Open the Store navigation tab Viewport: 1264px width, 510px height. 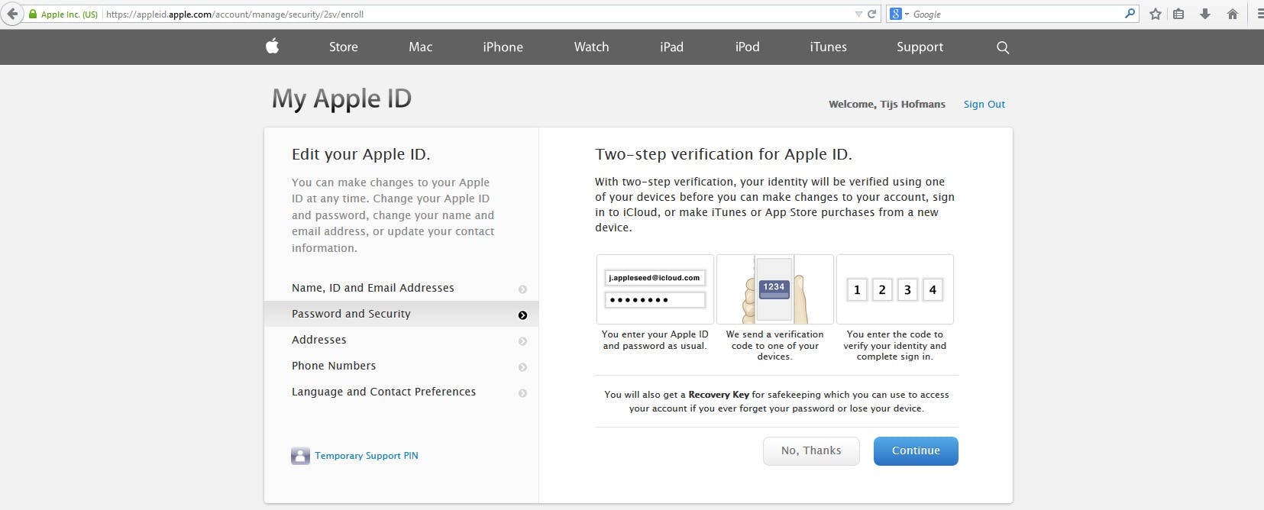(343, 47)
